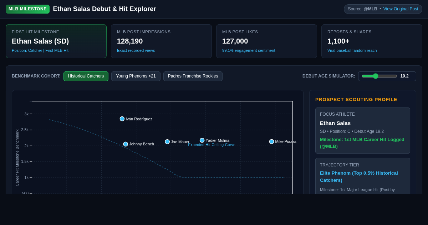The height and width of the screenshot is (225, 428).
Task: Click the 99.1% engagement sentiment text
Action: (x=249, y=50)
